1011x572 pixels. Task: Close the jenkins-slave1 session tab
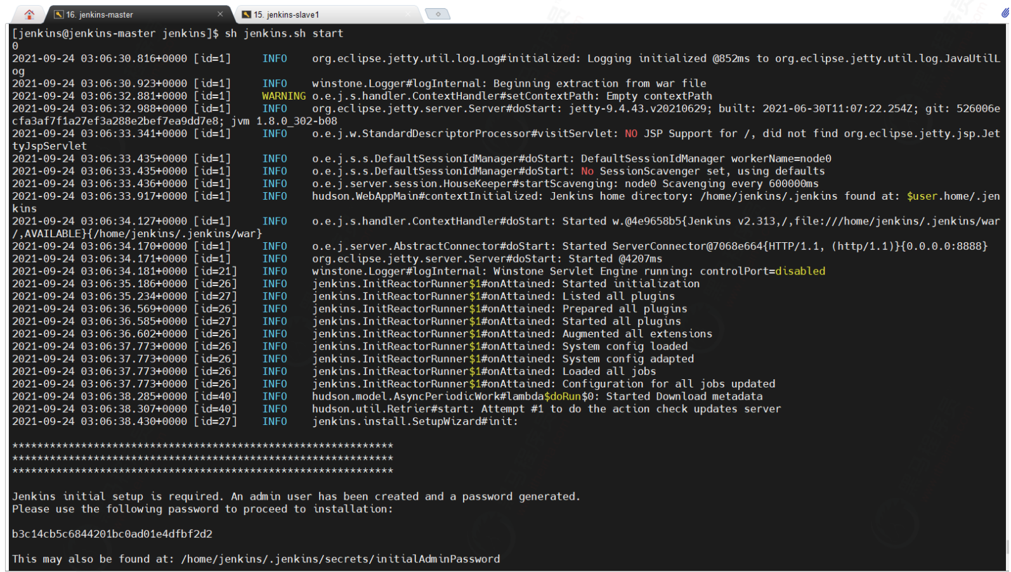coord(408,14)
